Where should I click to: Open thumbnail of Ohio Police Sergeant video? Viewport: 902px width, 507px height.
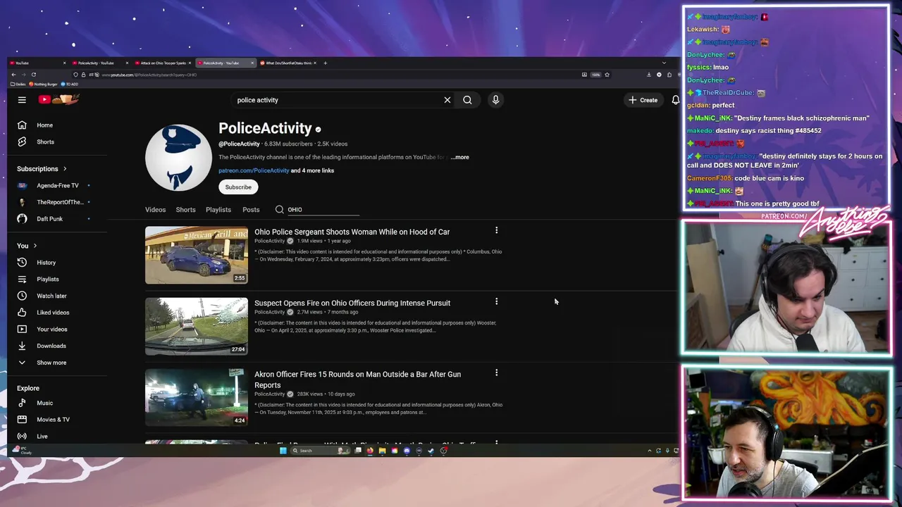[x=197, y=255]
